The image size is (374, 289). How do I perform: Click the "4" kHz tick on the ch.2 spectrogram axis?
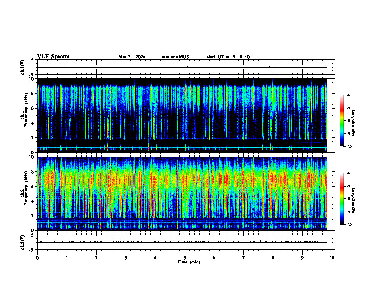(33, 201)
